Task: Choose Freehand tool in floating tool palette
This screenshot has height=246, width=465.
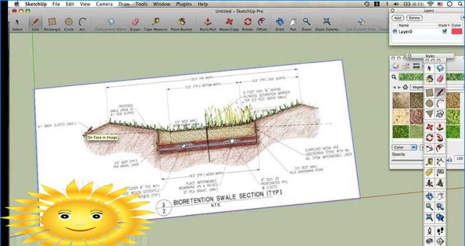Action: coord(440,114)
